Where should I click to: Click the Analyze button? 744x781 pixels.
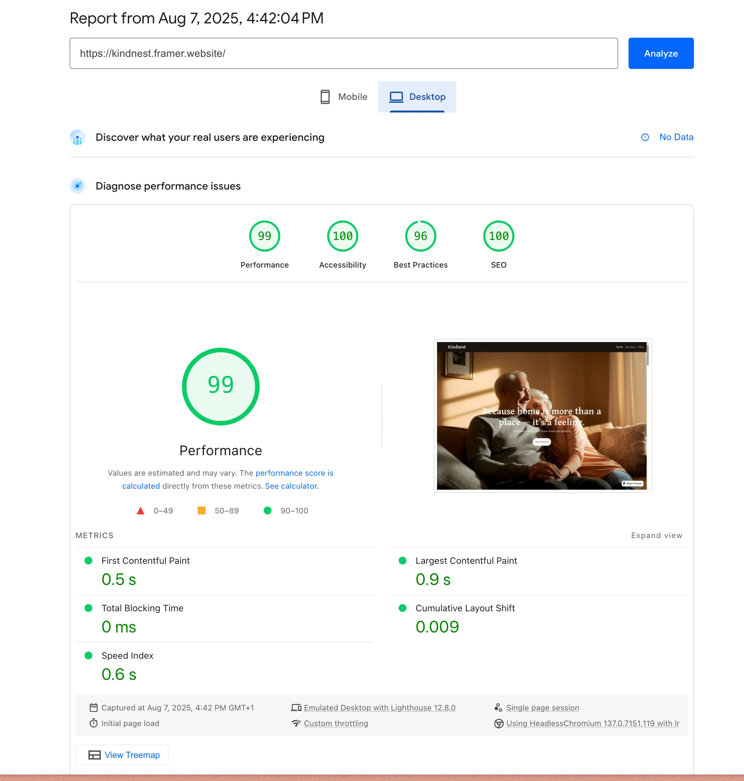click(660, 53)
